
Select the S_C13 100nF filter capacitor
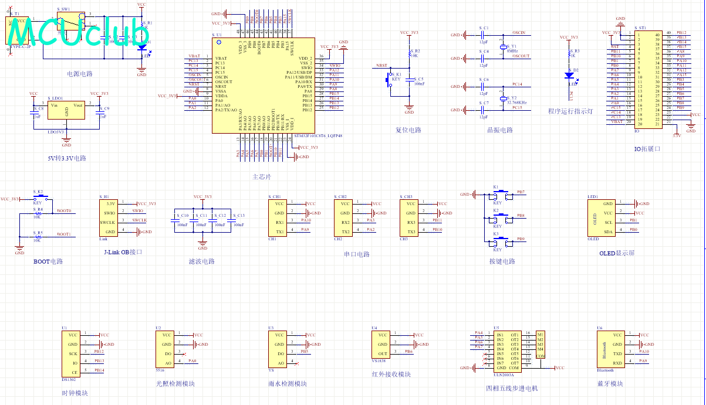tap(231, 220)
